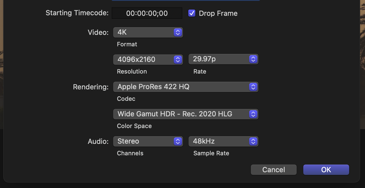Open the Color Space dropdown showing Rec. 2020 HLG
Viewport: 365px width, 188px height.
[x=185, y=114]
